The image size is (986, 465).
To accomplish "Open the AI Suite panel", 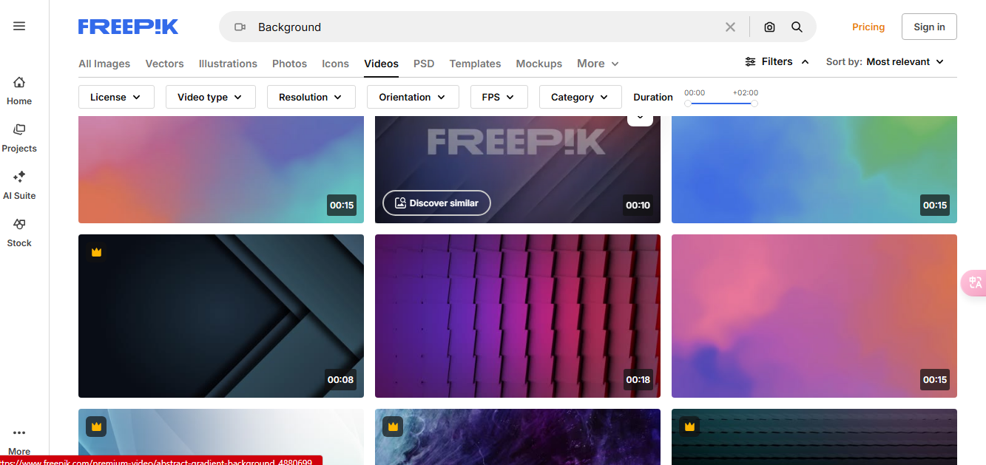I will coord(18,183).
